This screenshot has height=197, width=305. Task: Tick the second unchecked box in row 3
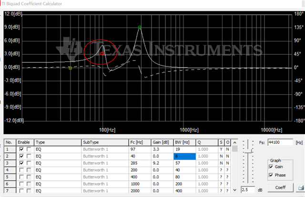(29, 163)
